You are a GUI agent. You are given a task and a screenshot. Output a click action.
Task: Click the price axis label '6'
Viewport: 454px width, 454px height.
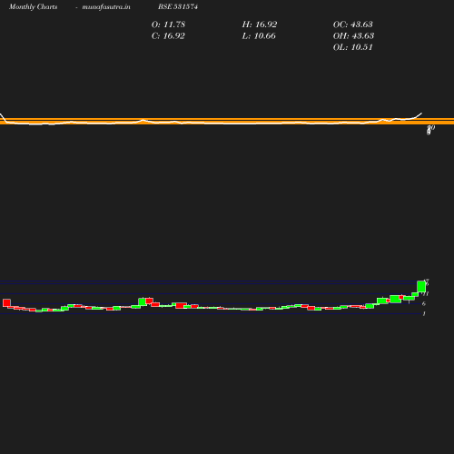424,303
